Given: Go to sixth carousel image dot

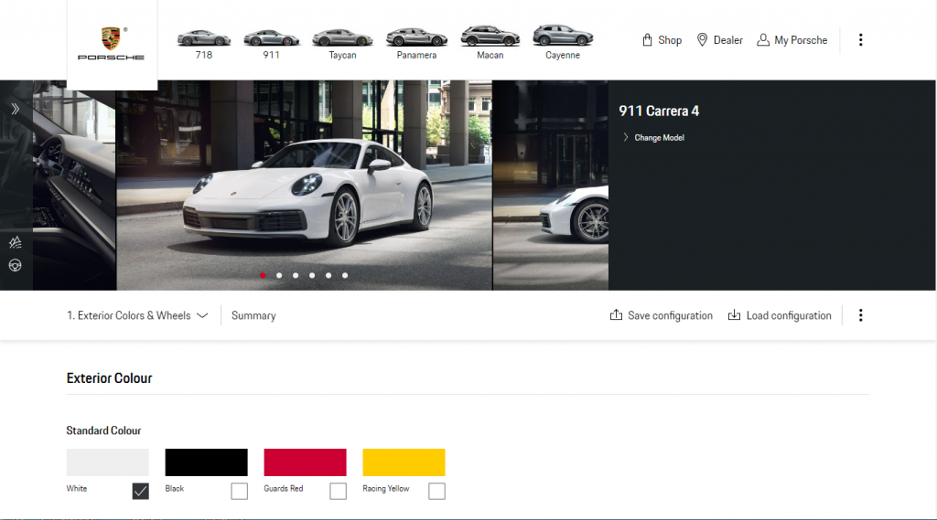Looking at the screenshot, I should (345, 275).
